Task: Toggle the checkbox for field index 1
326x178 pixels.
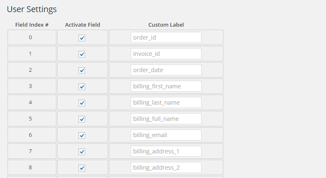Action: 82,54
